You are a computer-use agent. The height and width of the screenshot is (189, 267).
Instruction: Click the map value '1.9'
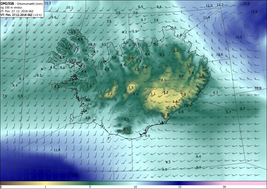(166, 115)
